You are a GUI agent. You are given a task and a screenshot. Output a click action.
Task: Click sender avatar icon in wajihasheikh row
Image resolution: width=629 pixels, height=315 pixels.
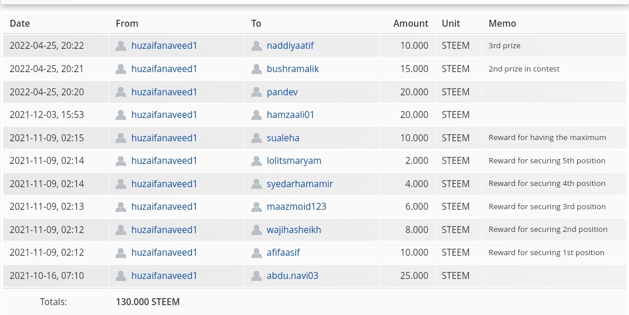click(121, 231)
